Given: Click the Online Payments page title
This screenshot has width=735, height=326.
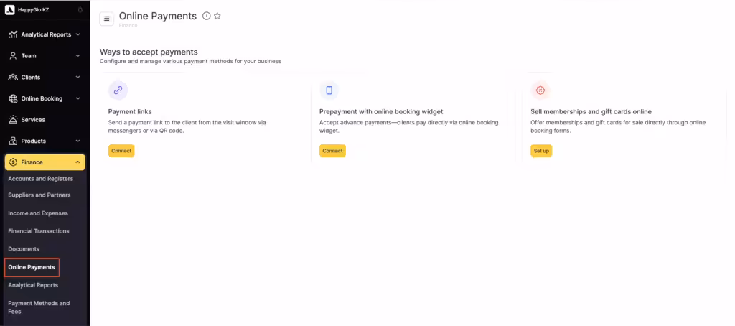Looking at the screenshot, I should (158, 16).
